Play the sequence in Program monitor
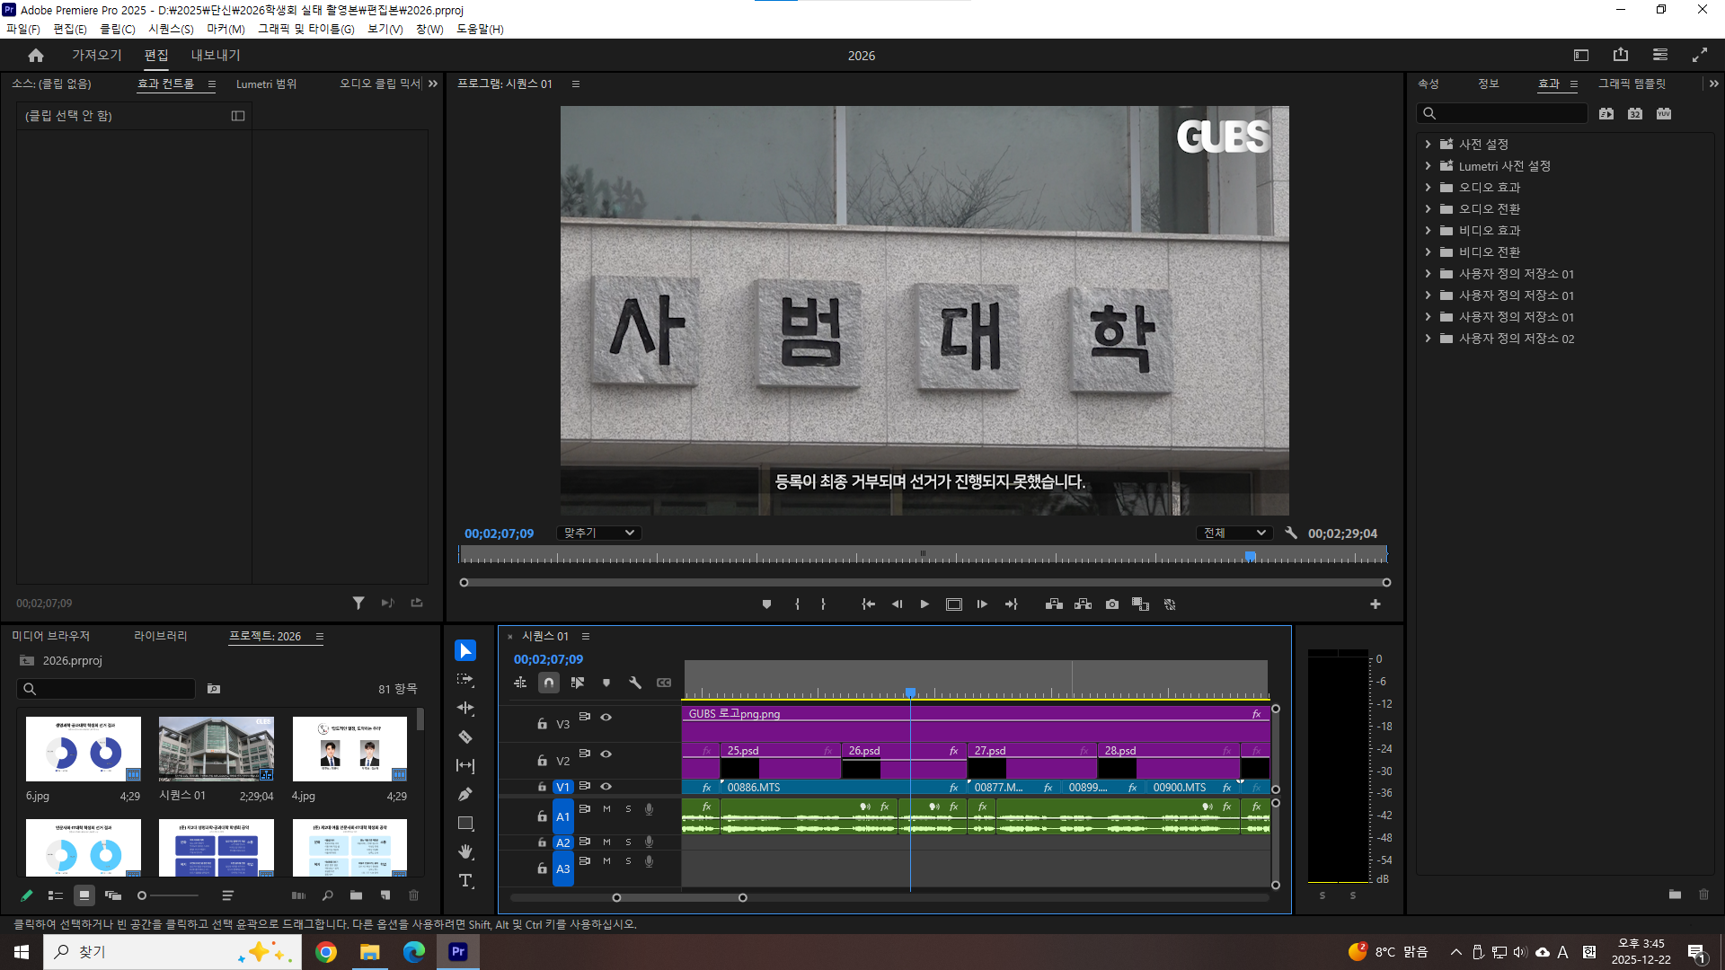 click(x=924, y=604)
